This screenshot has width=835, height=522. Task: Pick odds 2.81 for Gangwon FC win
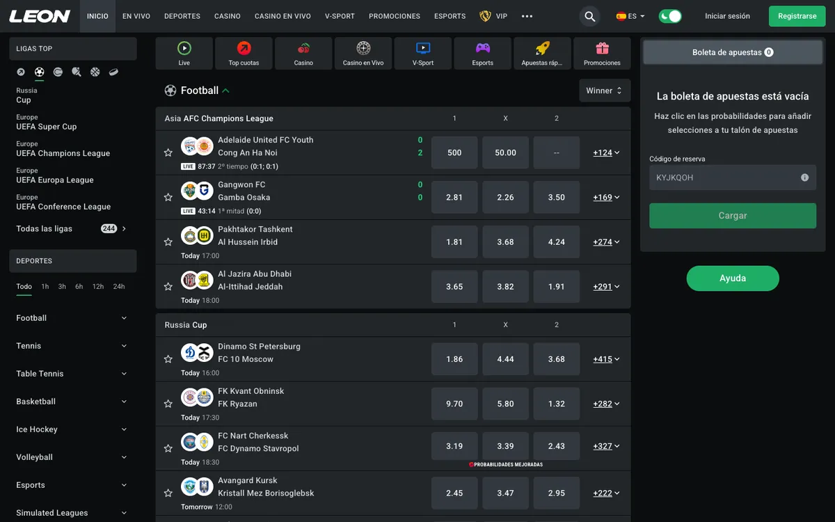pyautogui.click(x=454, y=197)
